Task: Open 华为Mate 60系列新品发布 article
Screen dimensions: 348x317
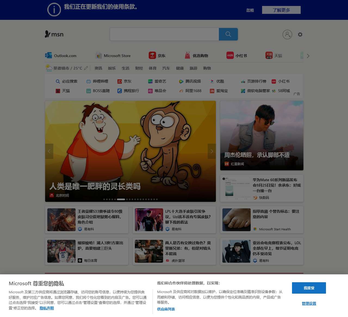Action: (x=262, y=188)
